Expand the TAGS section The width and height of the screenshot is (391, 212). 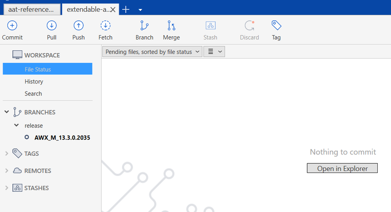[7, 153]
